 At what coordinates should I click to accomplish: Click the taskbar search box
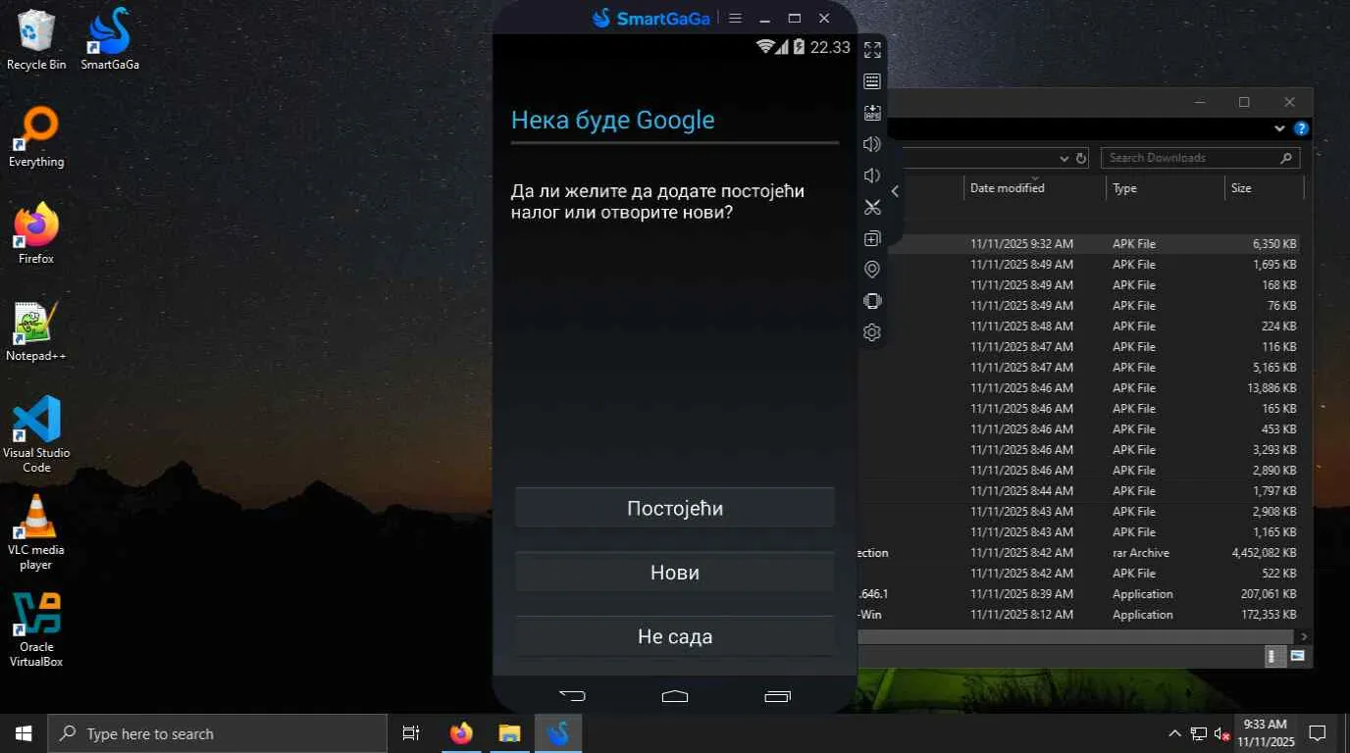click(217, 733)
